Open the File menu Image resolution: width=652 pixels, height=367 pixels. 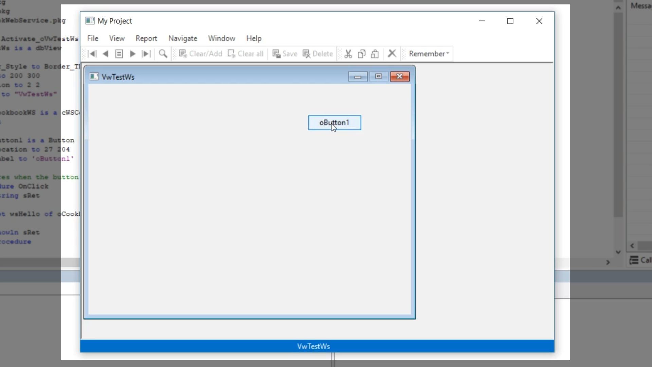(x=93, y=38)
